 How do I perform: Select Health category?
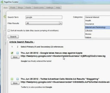pyautogui.click(x=98, y=21)
